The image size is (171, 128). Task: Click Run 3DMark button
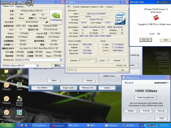point(42,88)
